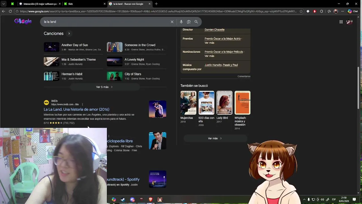Expand Premios with Ver más

click(209, 43)
